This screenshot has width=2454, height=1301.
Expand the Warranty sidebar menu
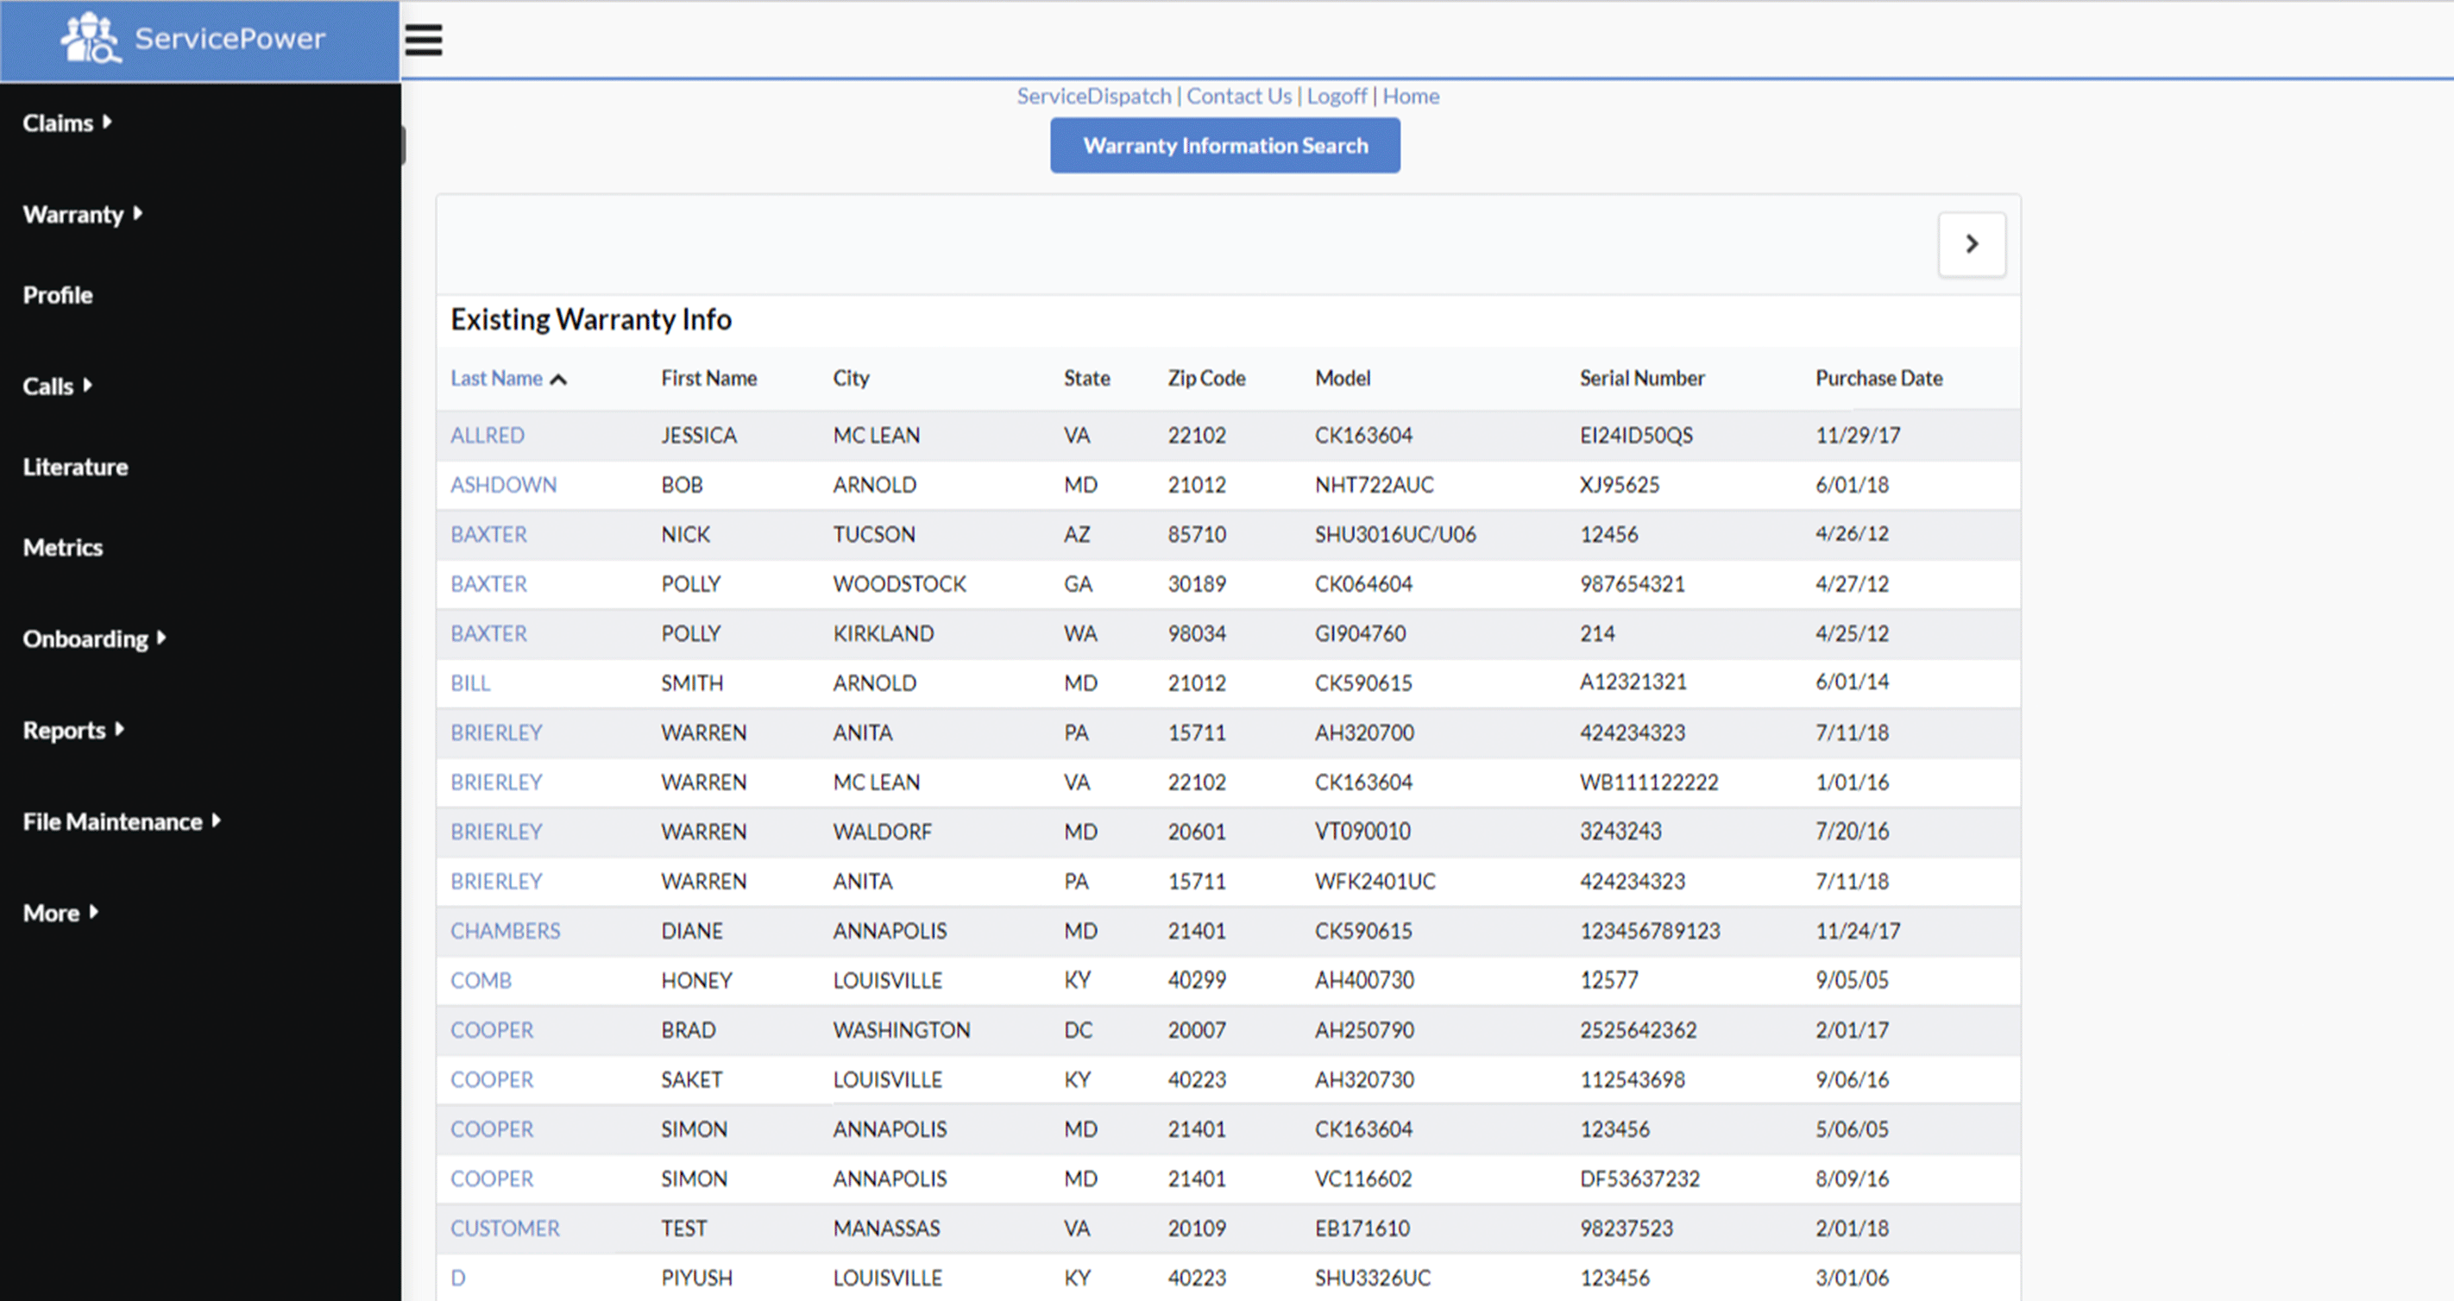coord(82,214)
